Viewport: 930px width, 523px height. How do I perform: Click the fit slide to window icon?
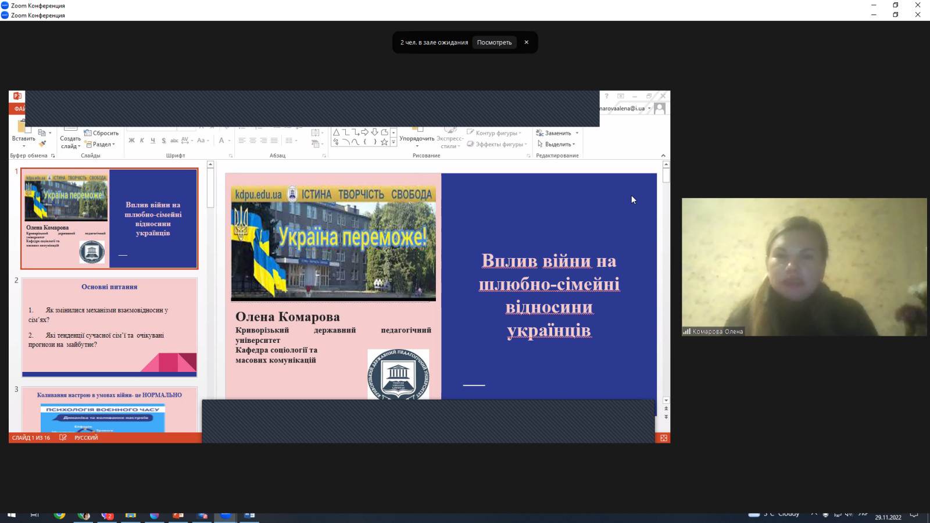coord(663,438)
